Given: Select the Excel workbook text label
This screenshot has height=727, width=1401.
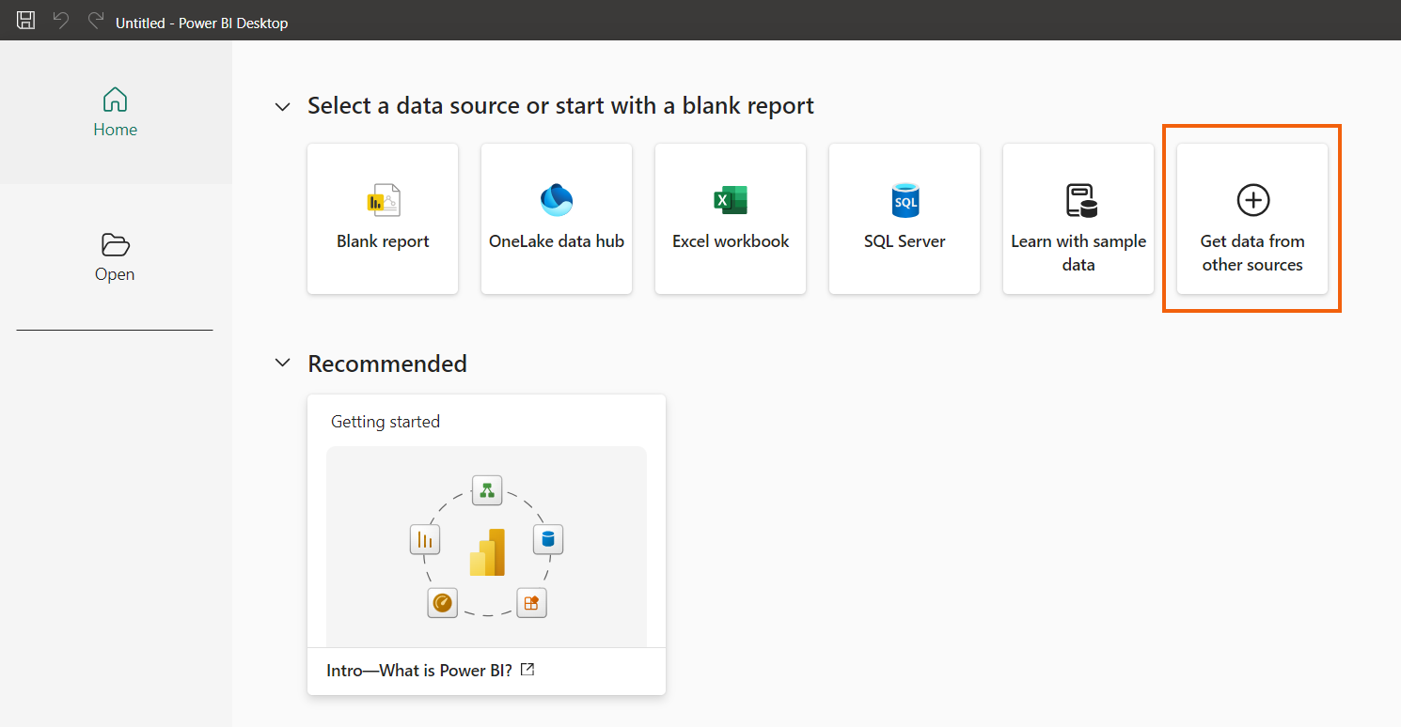Looking at the screenshot, I should (731, 241).
